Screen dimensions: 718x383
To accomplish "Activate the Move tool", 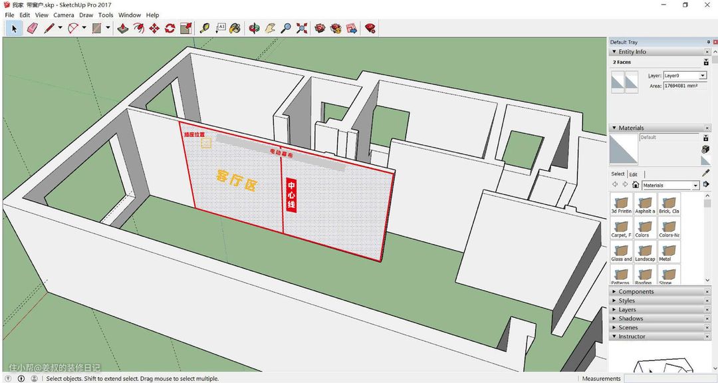I will click(154, 28).
